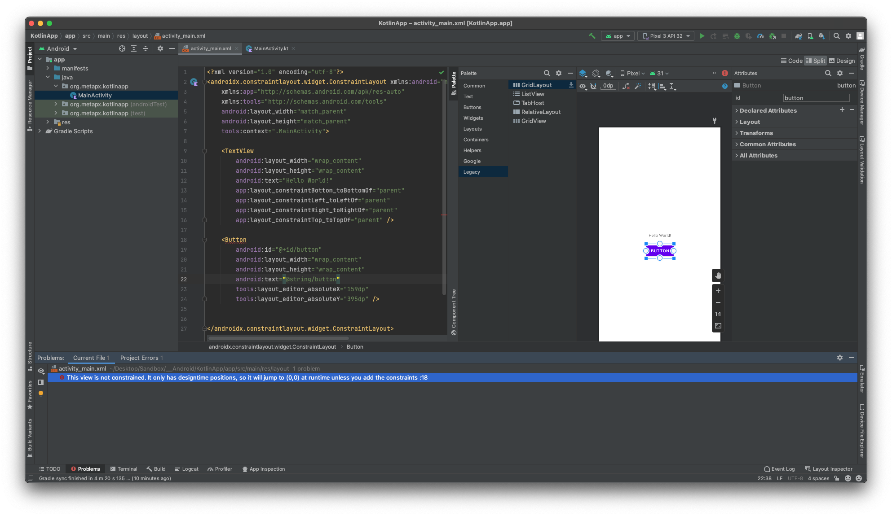892x516 pixels.
Task: Zoom in on the design preview
Action: coord(718,291)
